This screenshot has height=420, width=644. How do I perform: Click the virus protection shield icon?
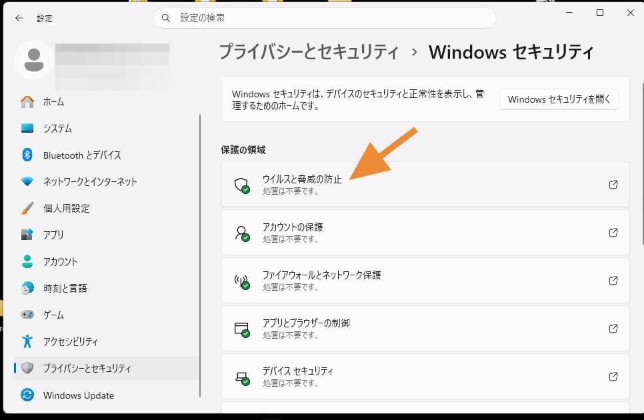click(x=242, y=185)
